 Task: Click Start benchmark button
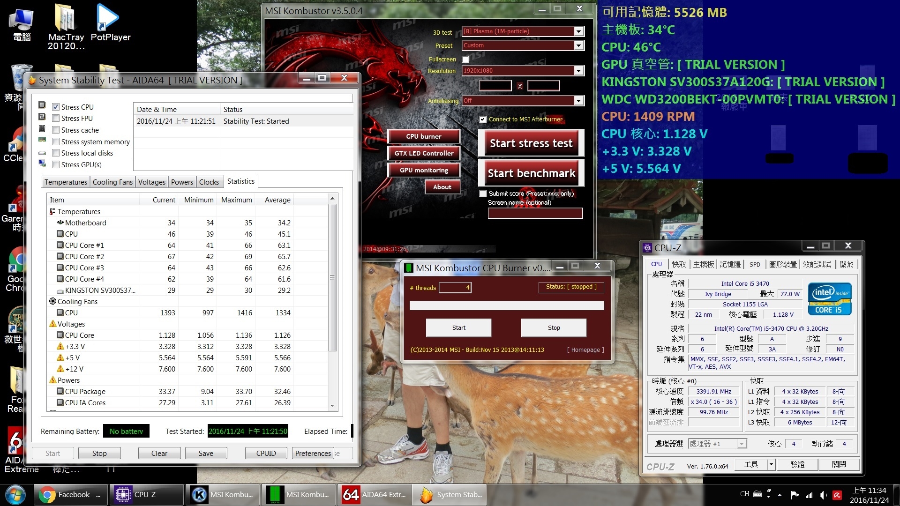[531, 173]
